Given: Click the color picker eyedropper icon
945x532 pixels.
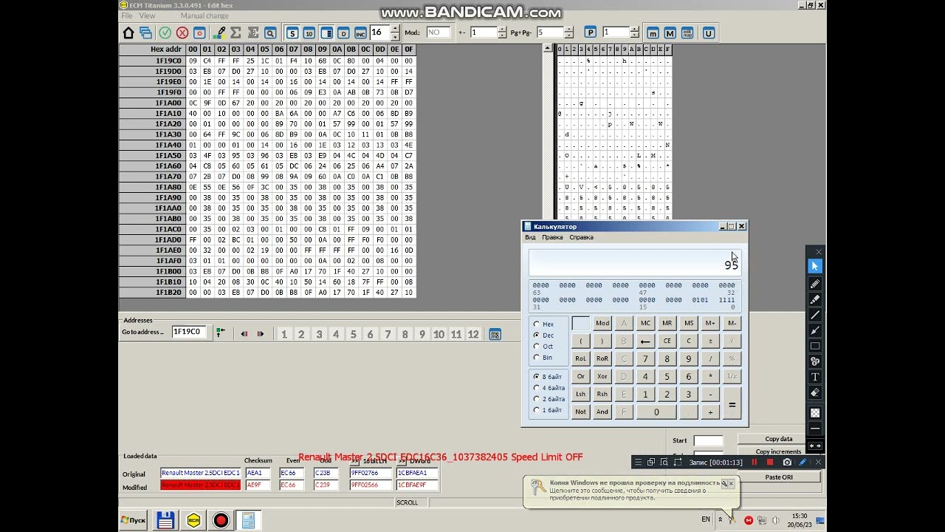Looking at the screenshot, I should coord(219,33).
